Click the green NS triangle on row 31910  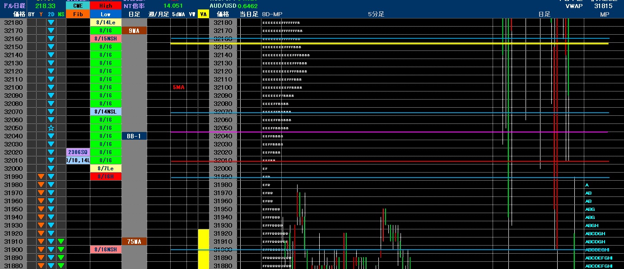click(61, 242)
